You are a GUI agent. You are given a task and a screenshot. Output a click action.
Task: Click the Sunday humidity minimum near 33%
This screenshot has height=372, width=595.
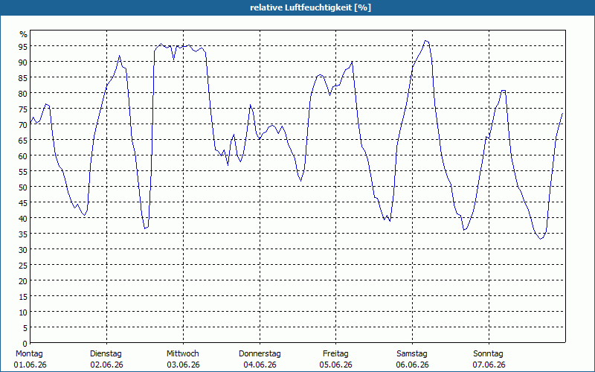point(541,239)
